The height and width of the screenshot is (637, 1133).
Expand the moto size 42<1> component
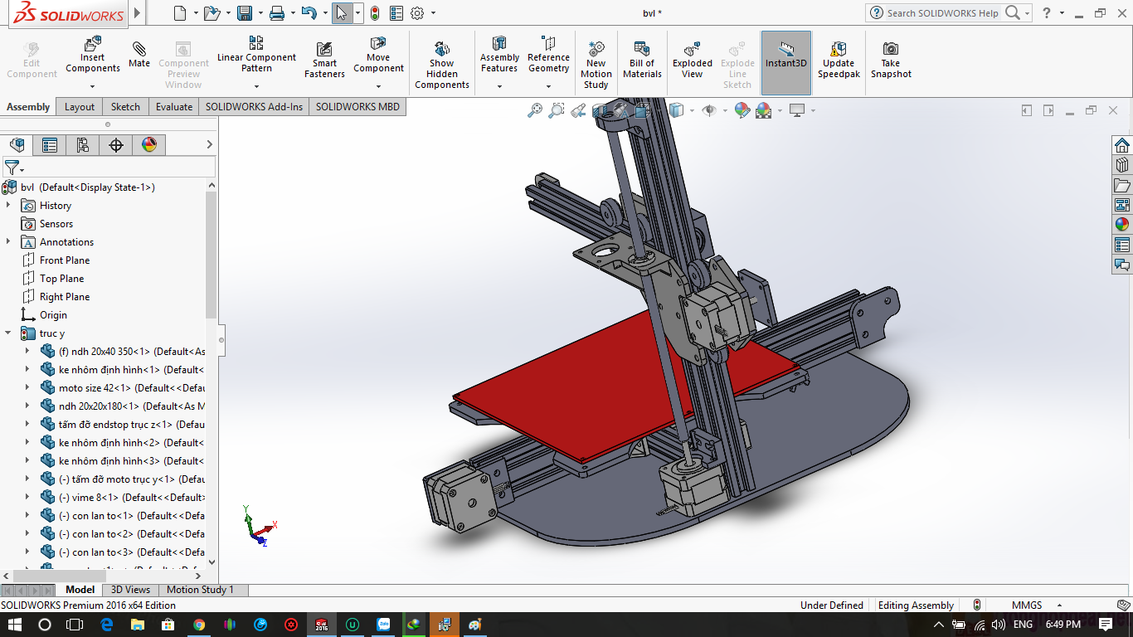coord(27,388)
